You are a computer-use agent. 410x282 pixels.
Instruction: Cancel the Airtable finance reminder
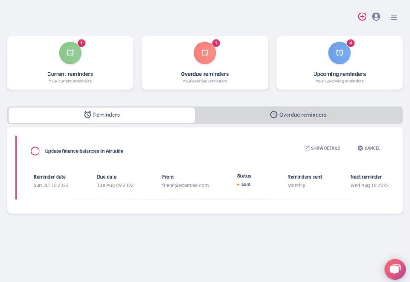[x=369, y=148]
